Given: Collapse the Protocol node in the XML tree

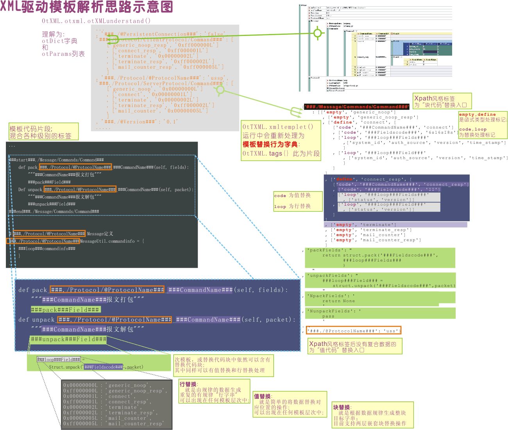Looking at the screenshot, I should point(309,77).
